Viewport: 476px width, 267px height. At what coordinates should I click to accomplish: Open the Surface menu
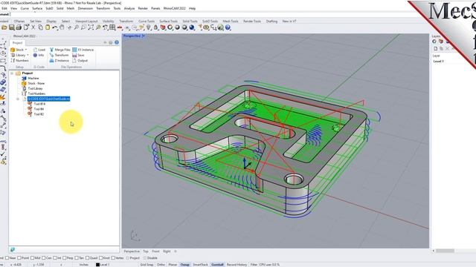click(x=37, y=8)
